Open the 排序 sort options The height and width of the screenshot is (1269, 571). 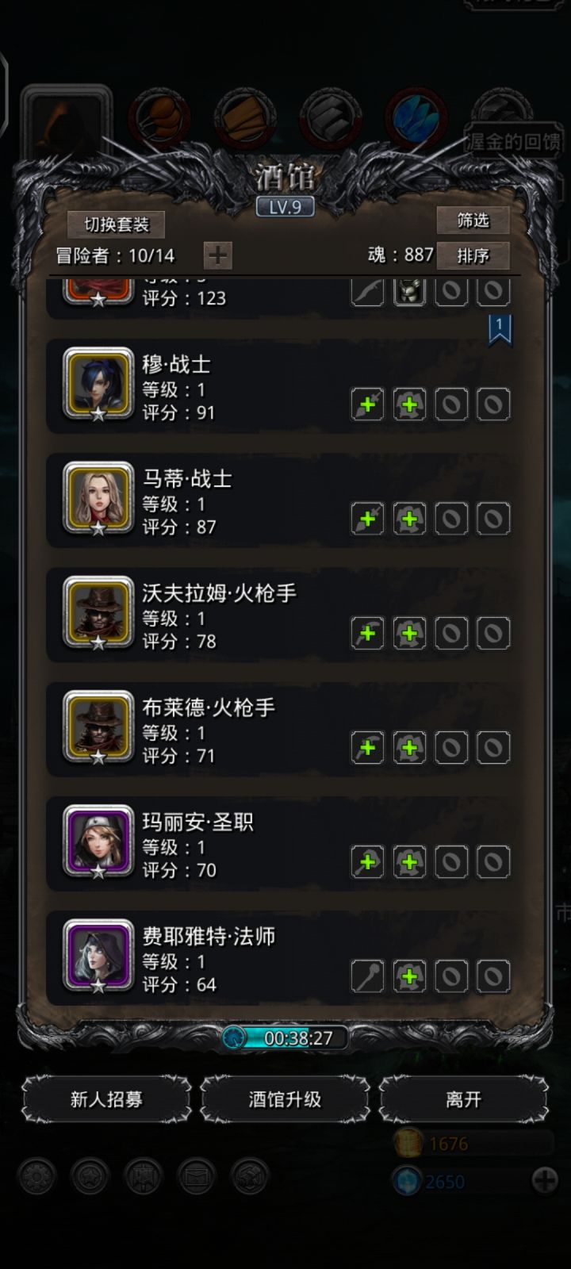(473, 255)
